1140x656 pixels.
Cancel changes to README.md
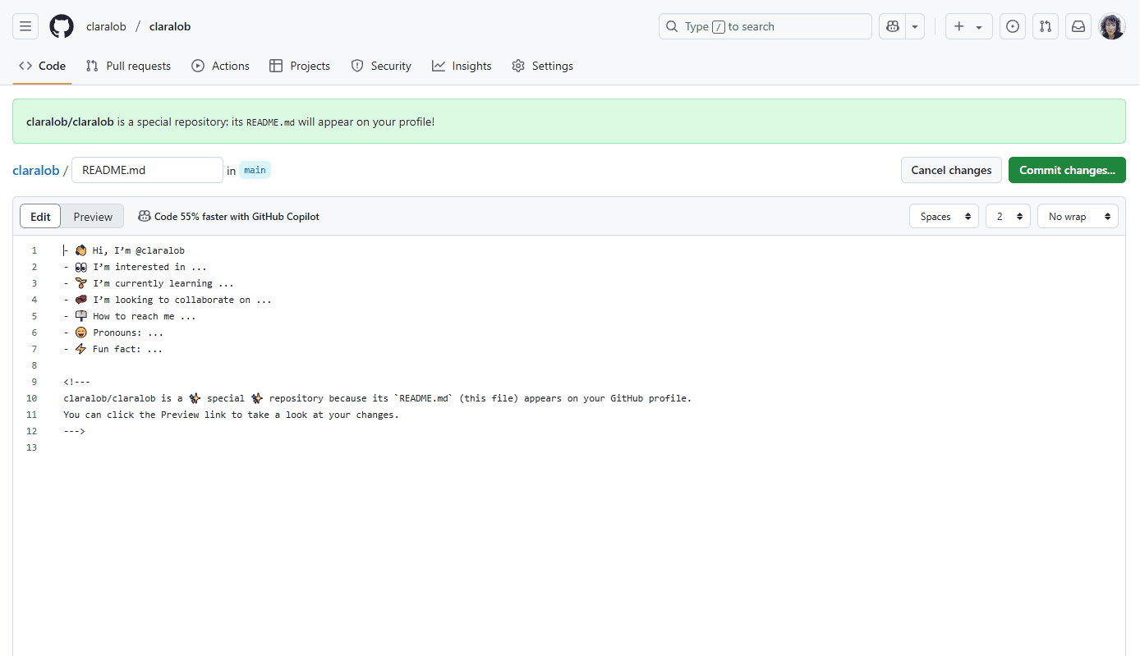950,170
